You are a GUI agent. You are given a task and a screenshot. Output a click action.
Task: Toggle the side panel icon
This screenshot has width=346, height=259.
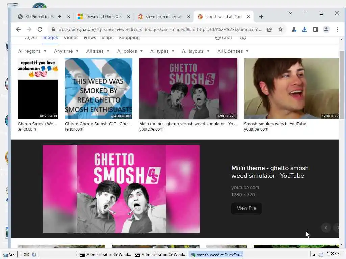coord(315,29)
